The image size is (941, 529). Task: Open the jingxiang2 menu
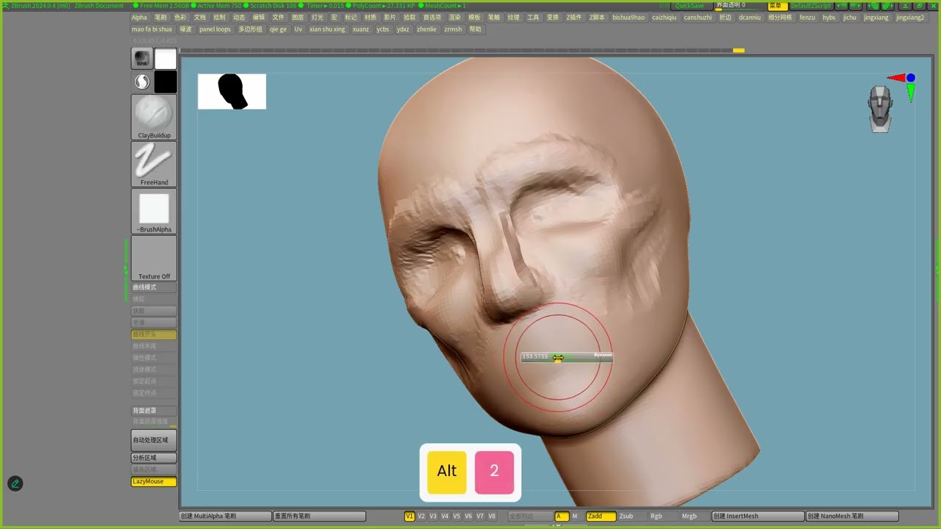coord(910,18)
